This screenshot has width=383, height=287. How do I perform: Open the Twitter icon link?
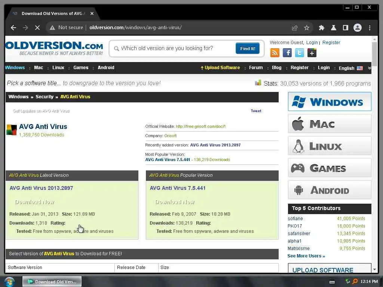point(300,53)
